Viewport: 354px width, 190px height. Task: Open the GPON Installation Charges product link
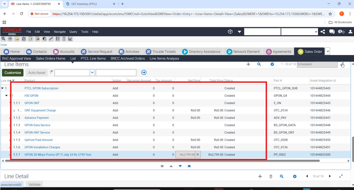pos(42,147)
